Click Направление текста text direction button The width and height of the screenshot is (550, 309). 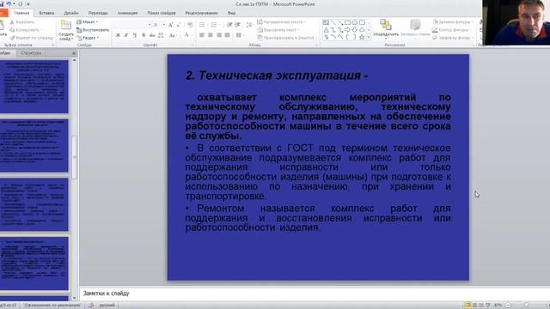coord(282,21)
